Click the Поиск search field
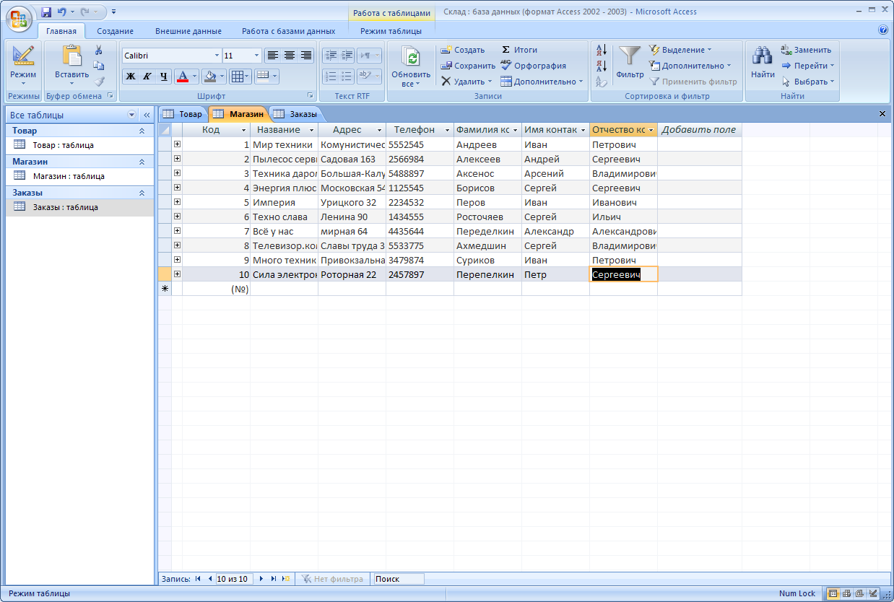Screen dimensions: 894x602 pyautogui.click(x=398, y=579)
